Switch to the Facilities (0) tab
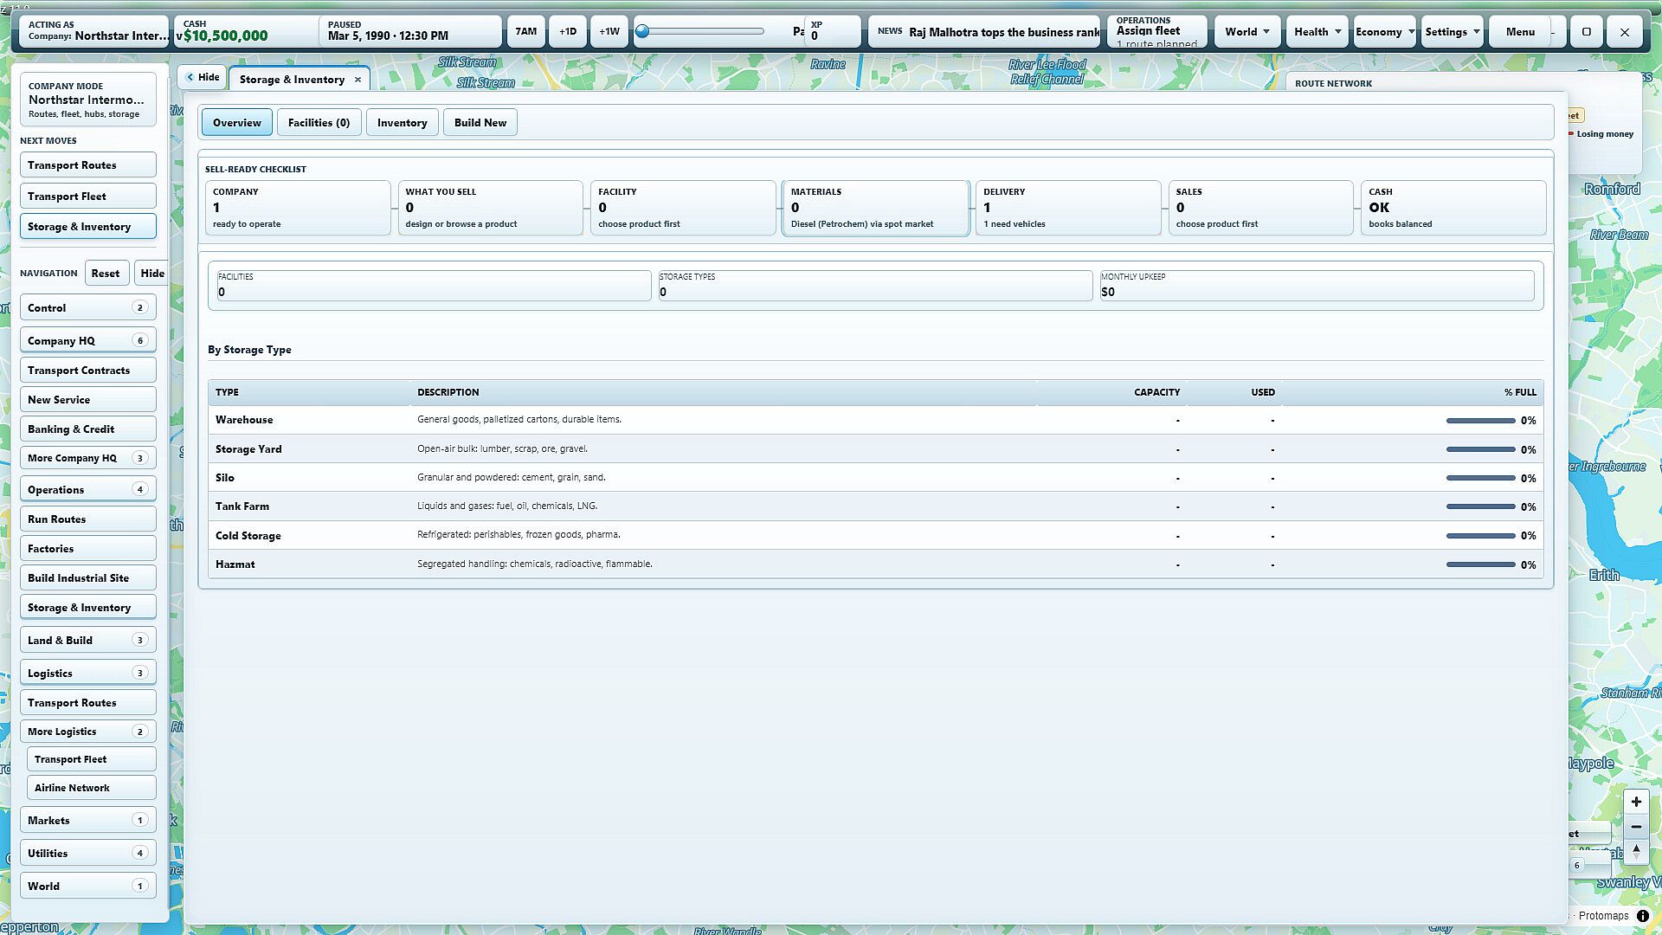This screenshot has width=1662, height=935. pos(319,123)
